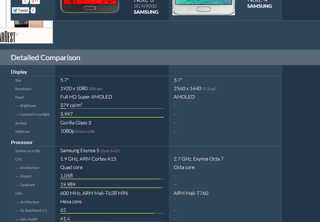This screenshot has height=222, width=320.
Task: Click the Brightness 379 cd/m² bar
Action: click(x=112, y=108)
